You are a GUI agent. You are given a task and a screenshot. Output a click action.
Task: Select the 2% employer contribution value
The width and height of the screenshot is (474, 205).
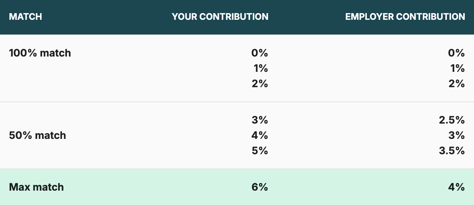(x=456, y=84)
